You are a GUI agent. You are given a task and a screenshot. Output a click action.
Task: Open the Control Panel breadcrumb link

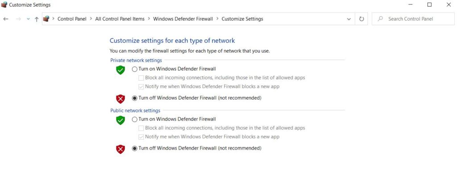point(72,19)
